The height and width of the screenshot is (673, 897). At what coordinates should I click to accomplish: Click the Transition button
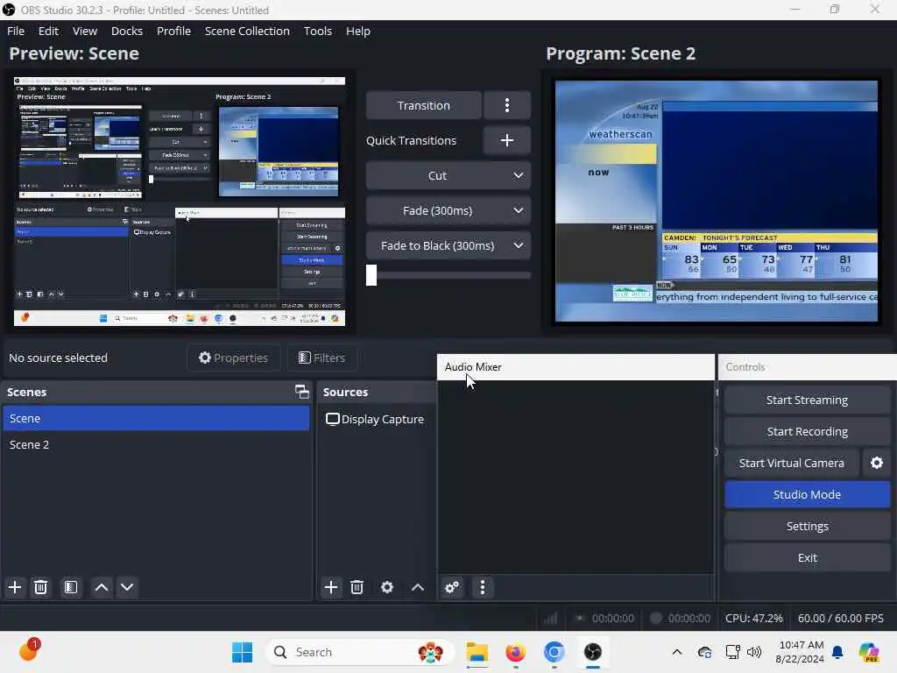pyautogui.click(x=424, y=105)
